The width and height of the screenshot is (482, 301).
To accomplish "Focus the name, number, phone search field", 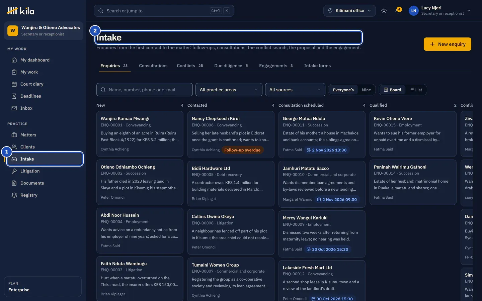I will point(145,90).
